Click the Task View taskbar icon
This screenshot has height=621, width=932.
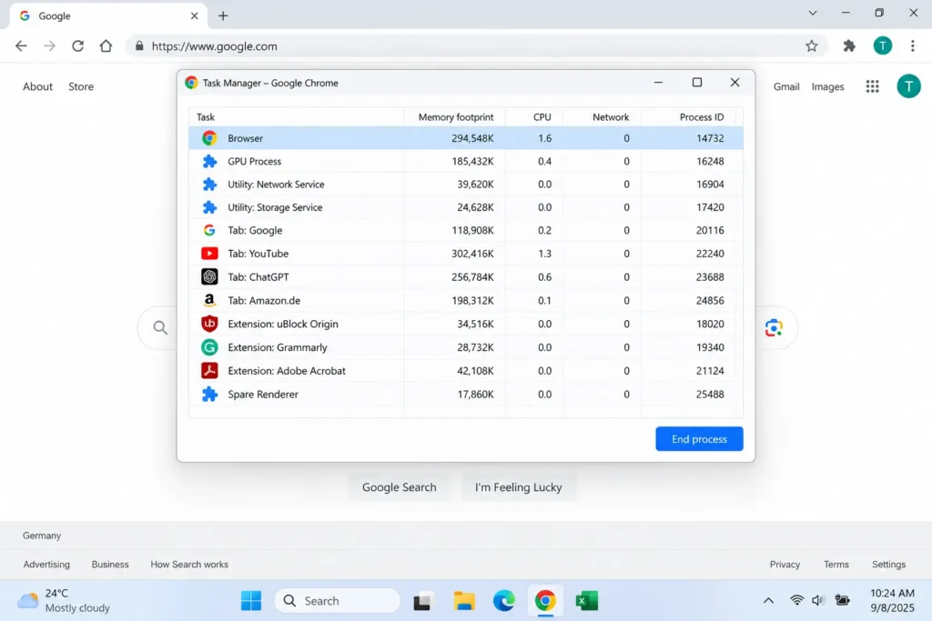pos(422,601)
